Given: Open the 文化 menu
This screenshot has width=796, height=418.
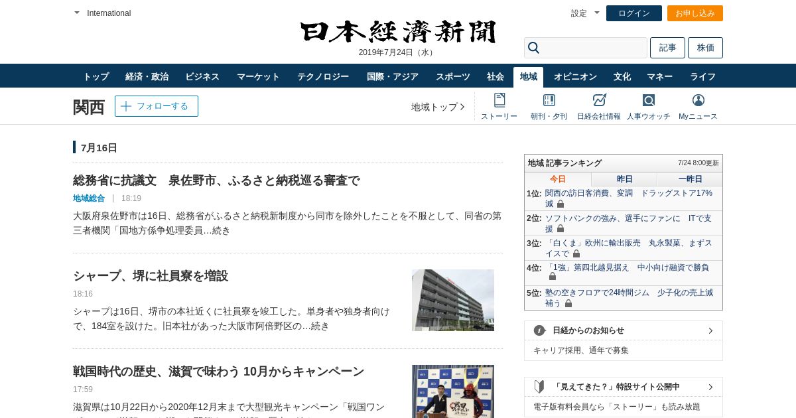Looking at the screenshot, I should pyautogui.click(x=622, y=76).
